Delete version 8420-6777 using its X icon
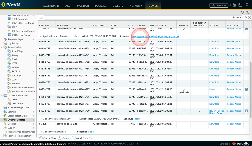The width and height of the screenshot is (252, 146). pyautogui.click(x=246, y=89)
